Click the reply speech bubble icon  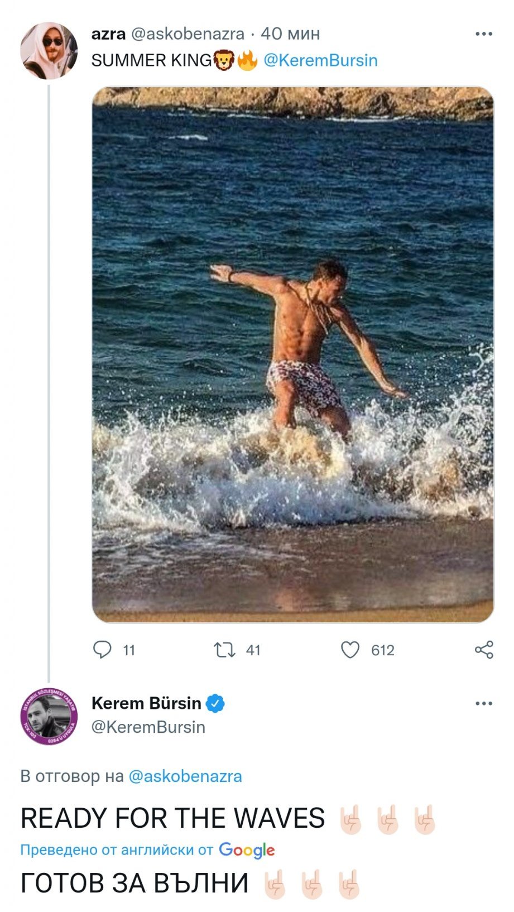tap(102, 650)
